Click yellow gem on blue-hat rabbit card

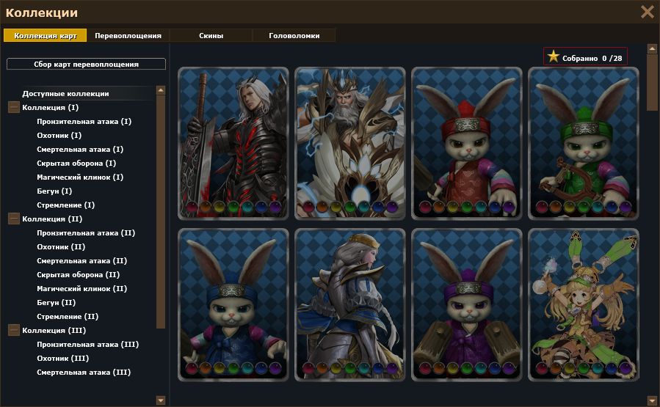[x=220, y=368]
